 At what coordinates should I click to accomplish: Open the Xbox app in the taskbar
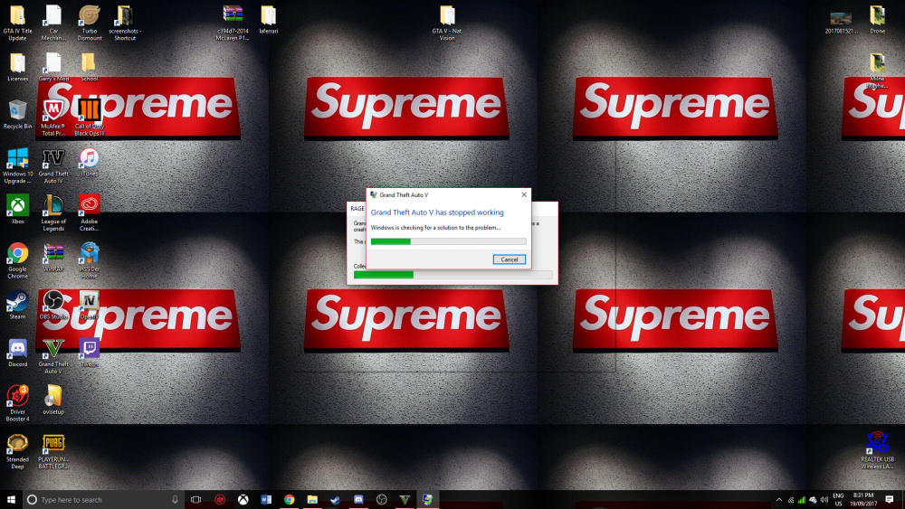coord(243,500)
